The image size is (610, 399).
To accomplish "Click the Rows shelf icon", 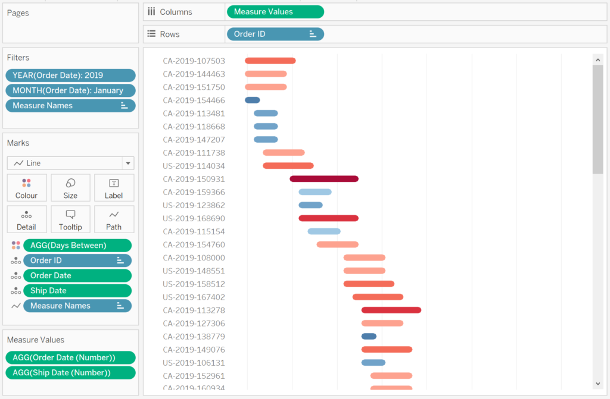I will point(151,34).
